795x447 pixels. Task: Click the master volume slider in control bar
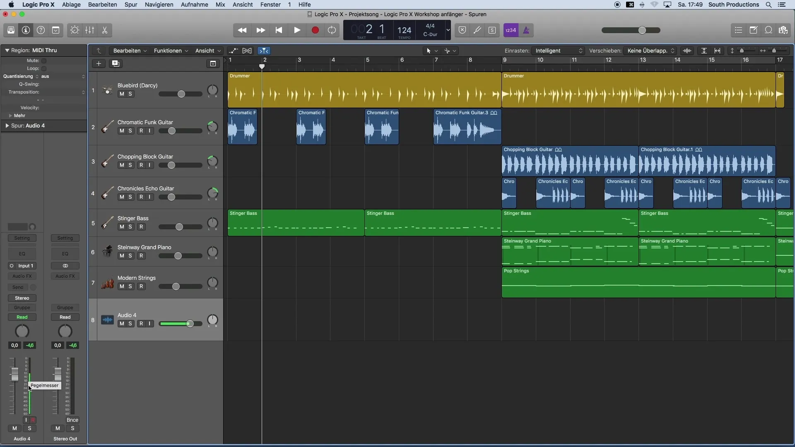631,30
